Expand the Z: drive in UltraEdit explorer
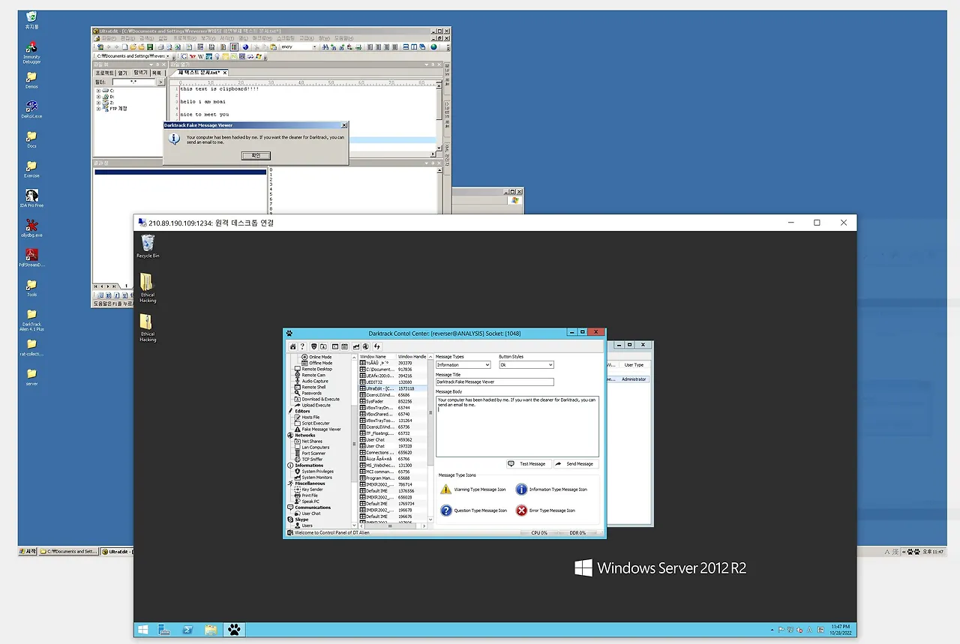Viewport: 960px width, 644px height. point(98,102)
